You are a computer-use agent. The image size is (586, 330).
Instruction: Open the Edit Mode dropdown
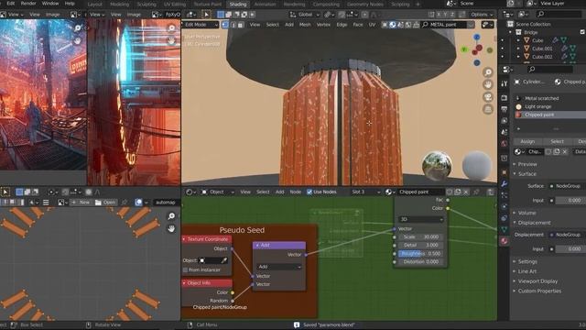(x=201, y=25)
